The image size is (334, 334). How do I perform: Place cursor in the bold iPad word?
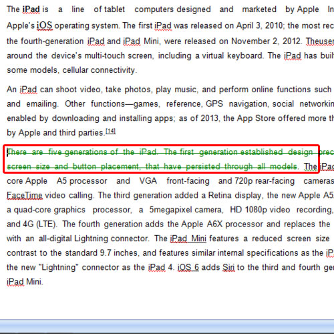pyautogui.click(x=31, y=9)
